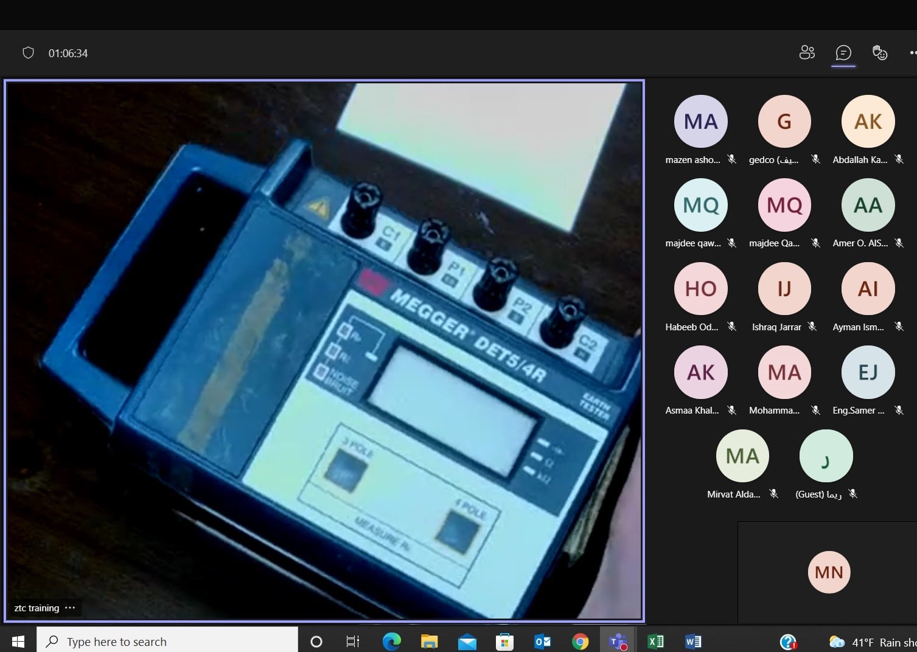Click the ztc training name label

point(37,608)
